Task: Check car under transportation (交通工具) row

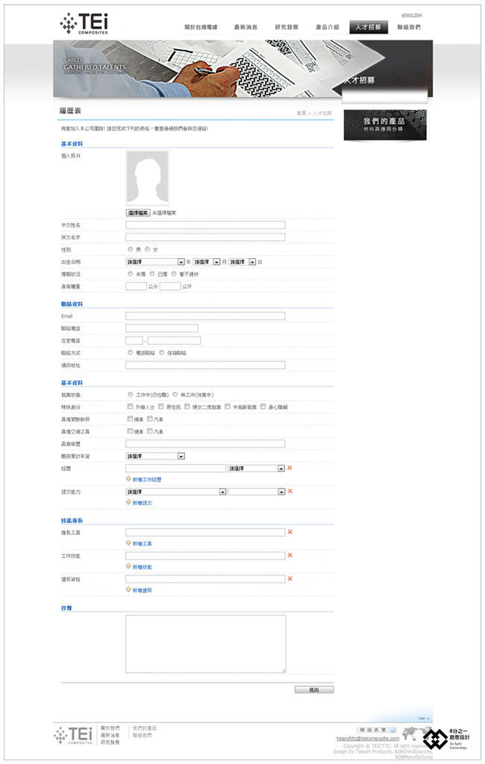Action: coord(150,431)
